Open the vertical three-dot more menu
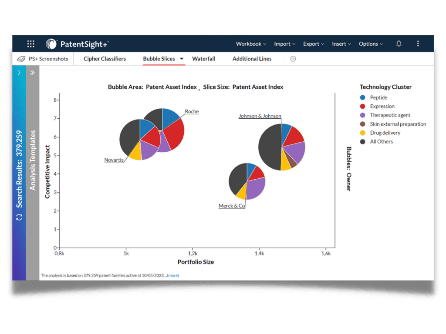The height and width of the screenshot is (334, 446). coord(418,43)
